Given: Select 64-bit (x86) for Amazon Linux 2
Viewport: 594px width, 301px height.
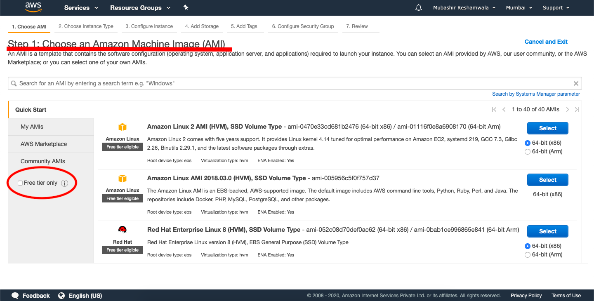Looking at the screenshot, I should [527, 143].
